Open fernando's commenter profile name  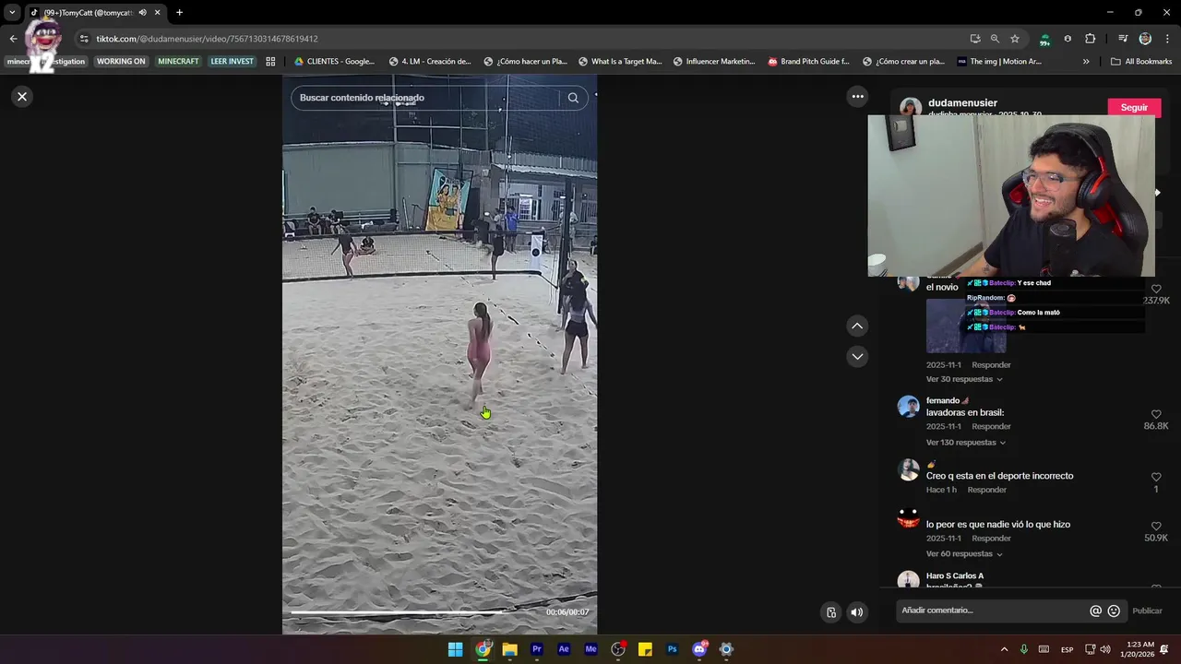943,400
